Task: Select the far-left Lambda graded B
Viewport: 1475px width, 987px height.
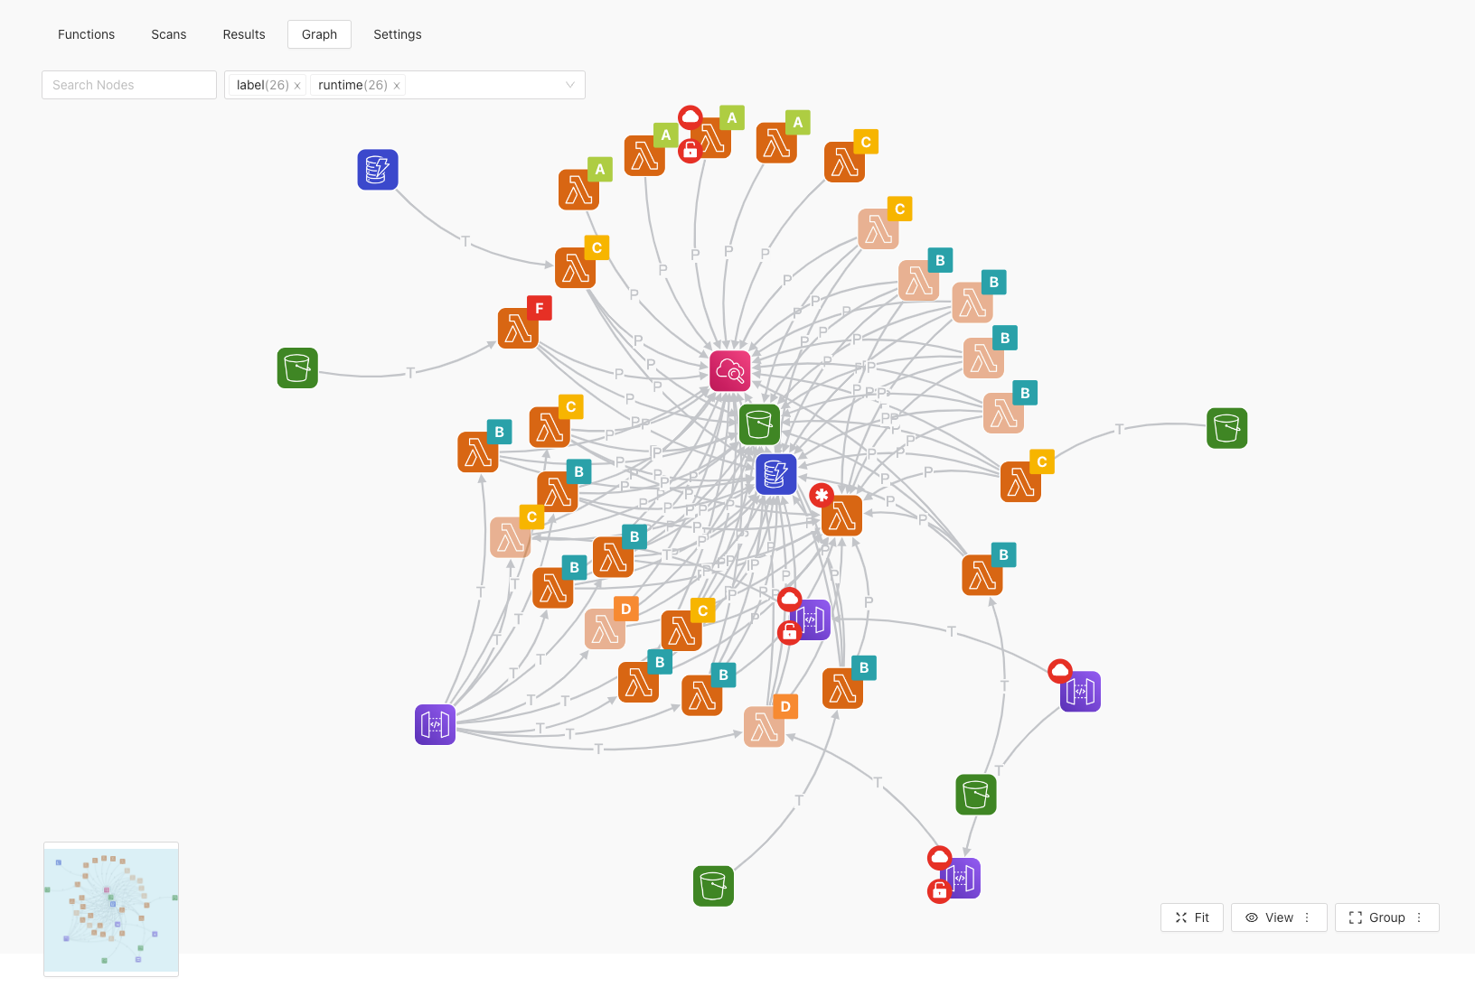Action: point(478,452)
